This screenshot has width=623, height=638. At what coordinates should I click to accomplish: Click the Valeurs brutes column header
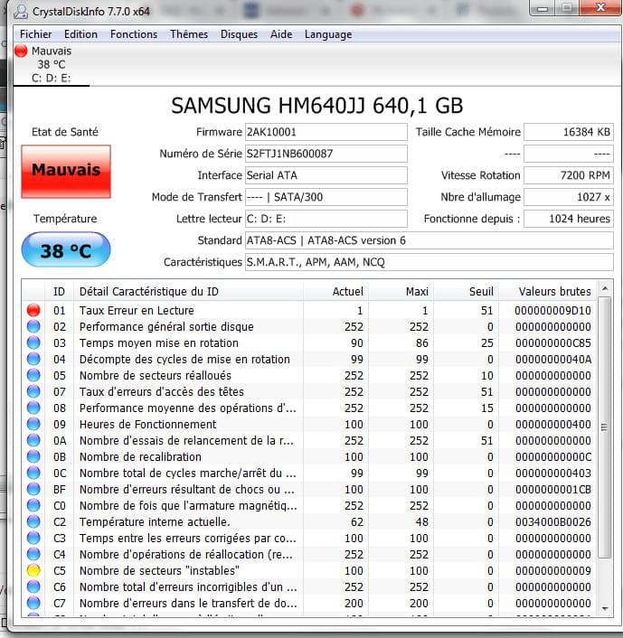(x=548, y=291)
